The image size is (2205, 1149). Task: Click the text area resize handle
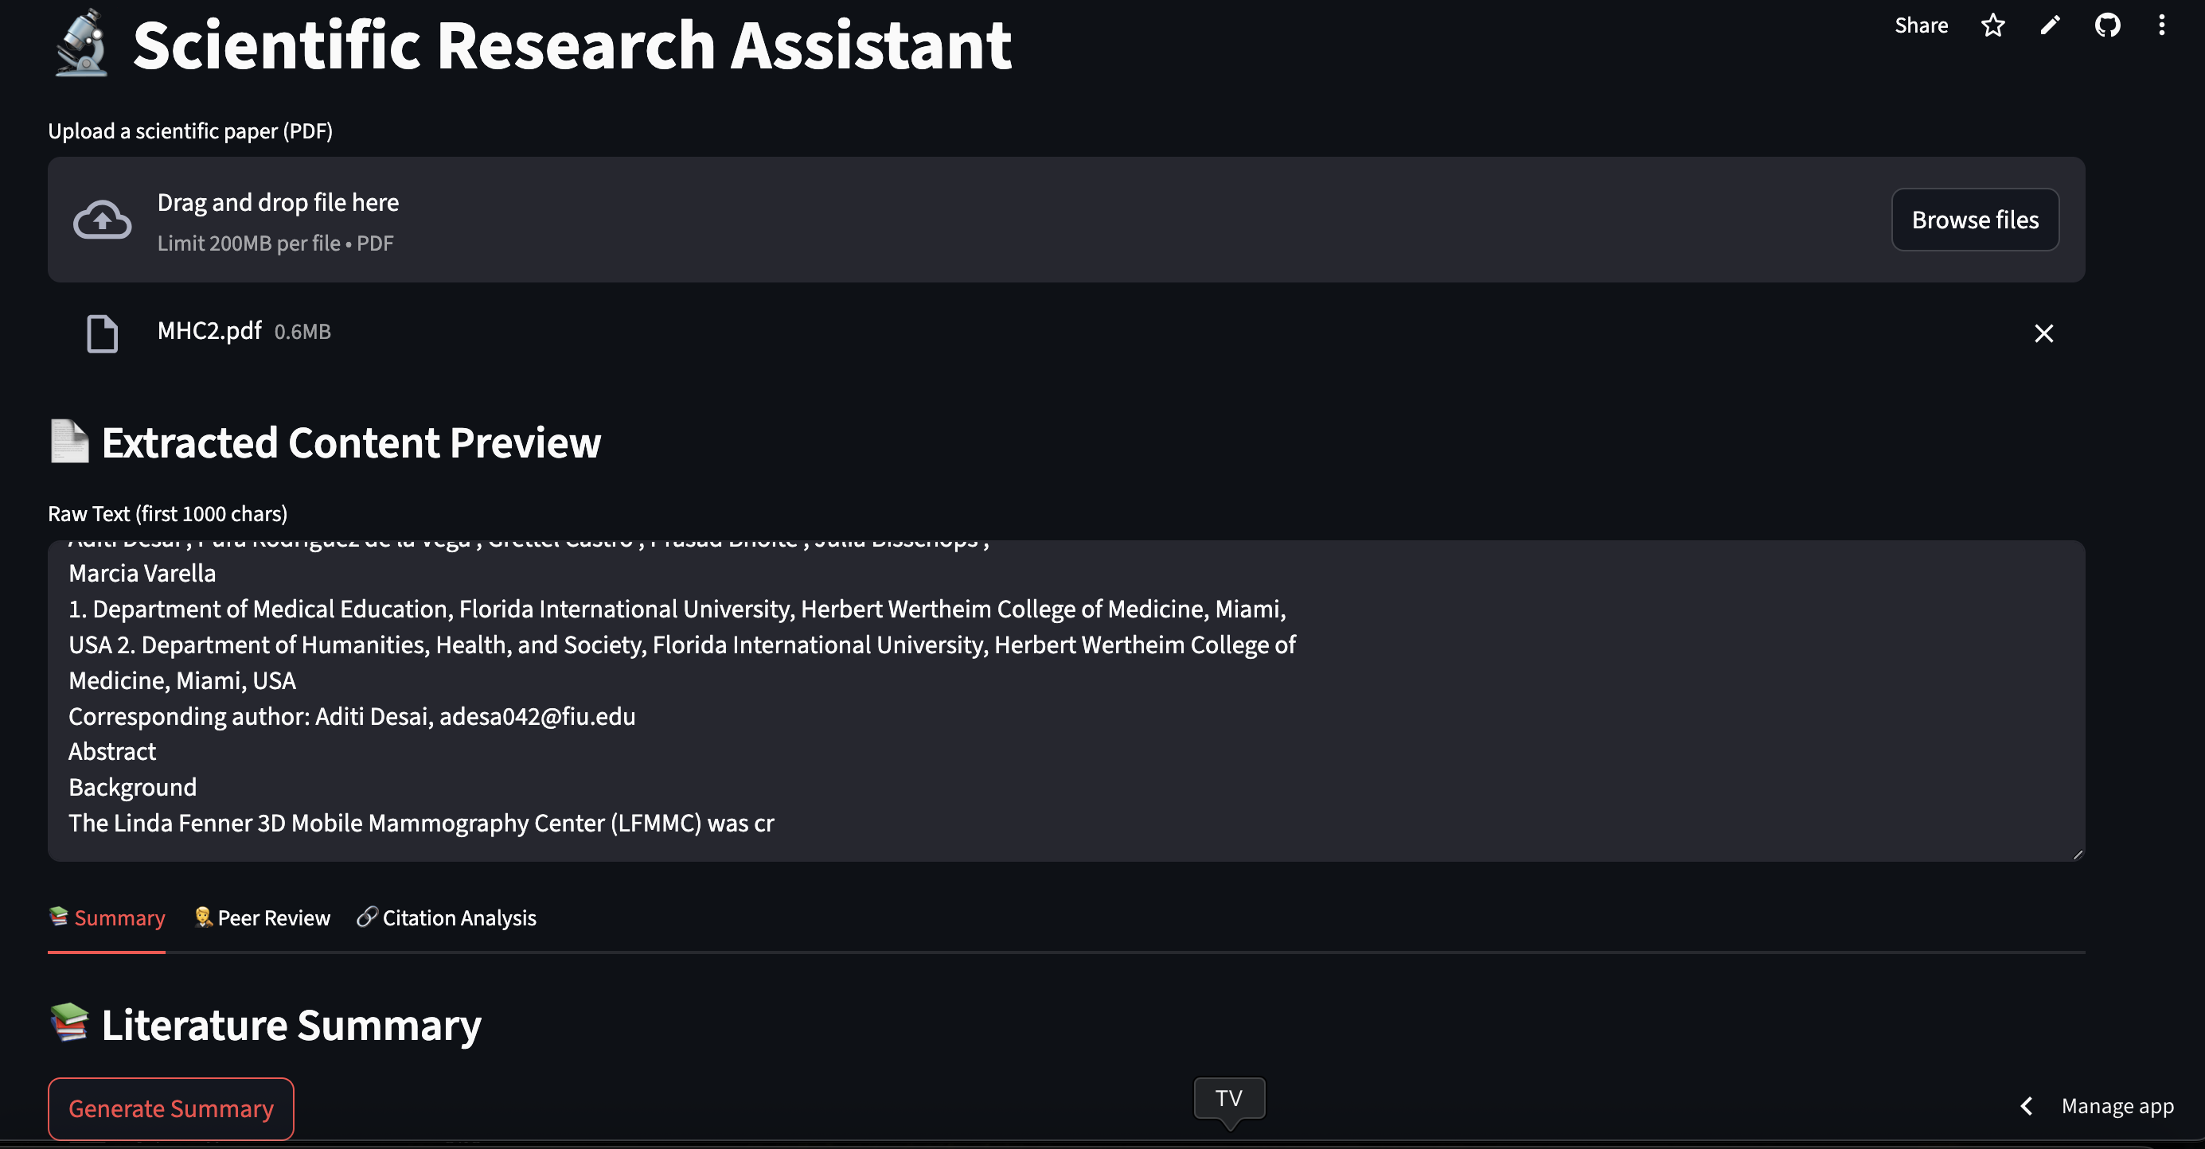coord(2078,854)
